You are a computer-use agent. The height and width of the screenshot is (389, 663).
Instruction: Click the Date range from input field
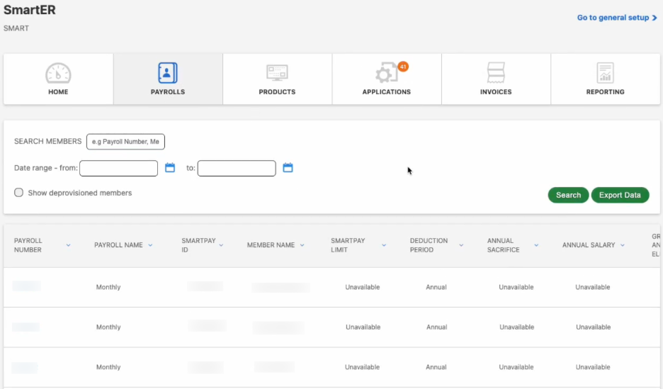[x=118, y=168]
